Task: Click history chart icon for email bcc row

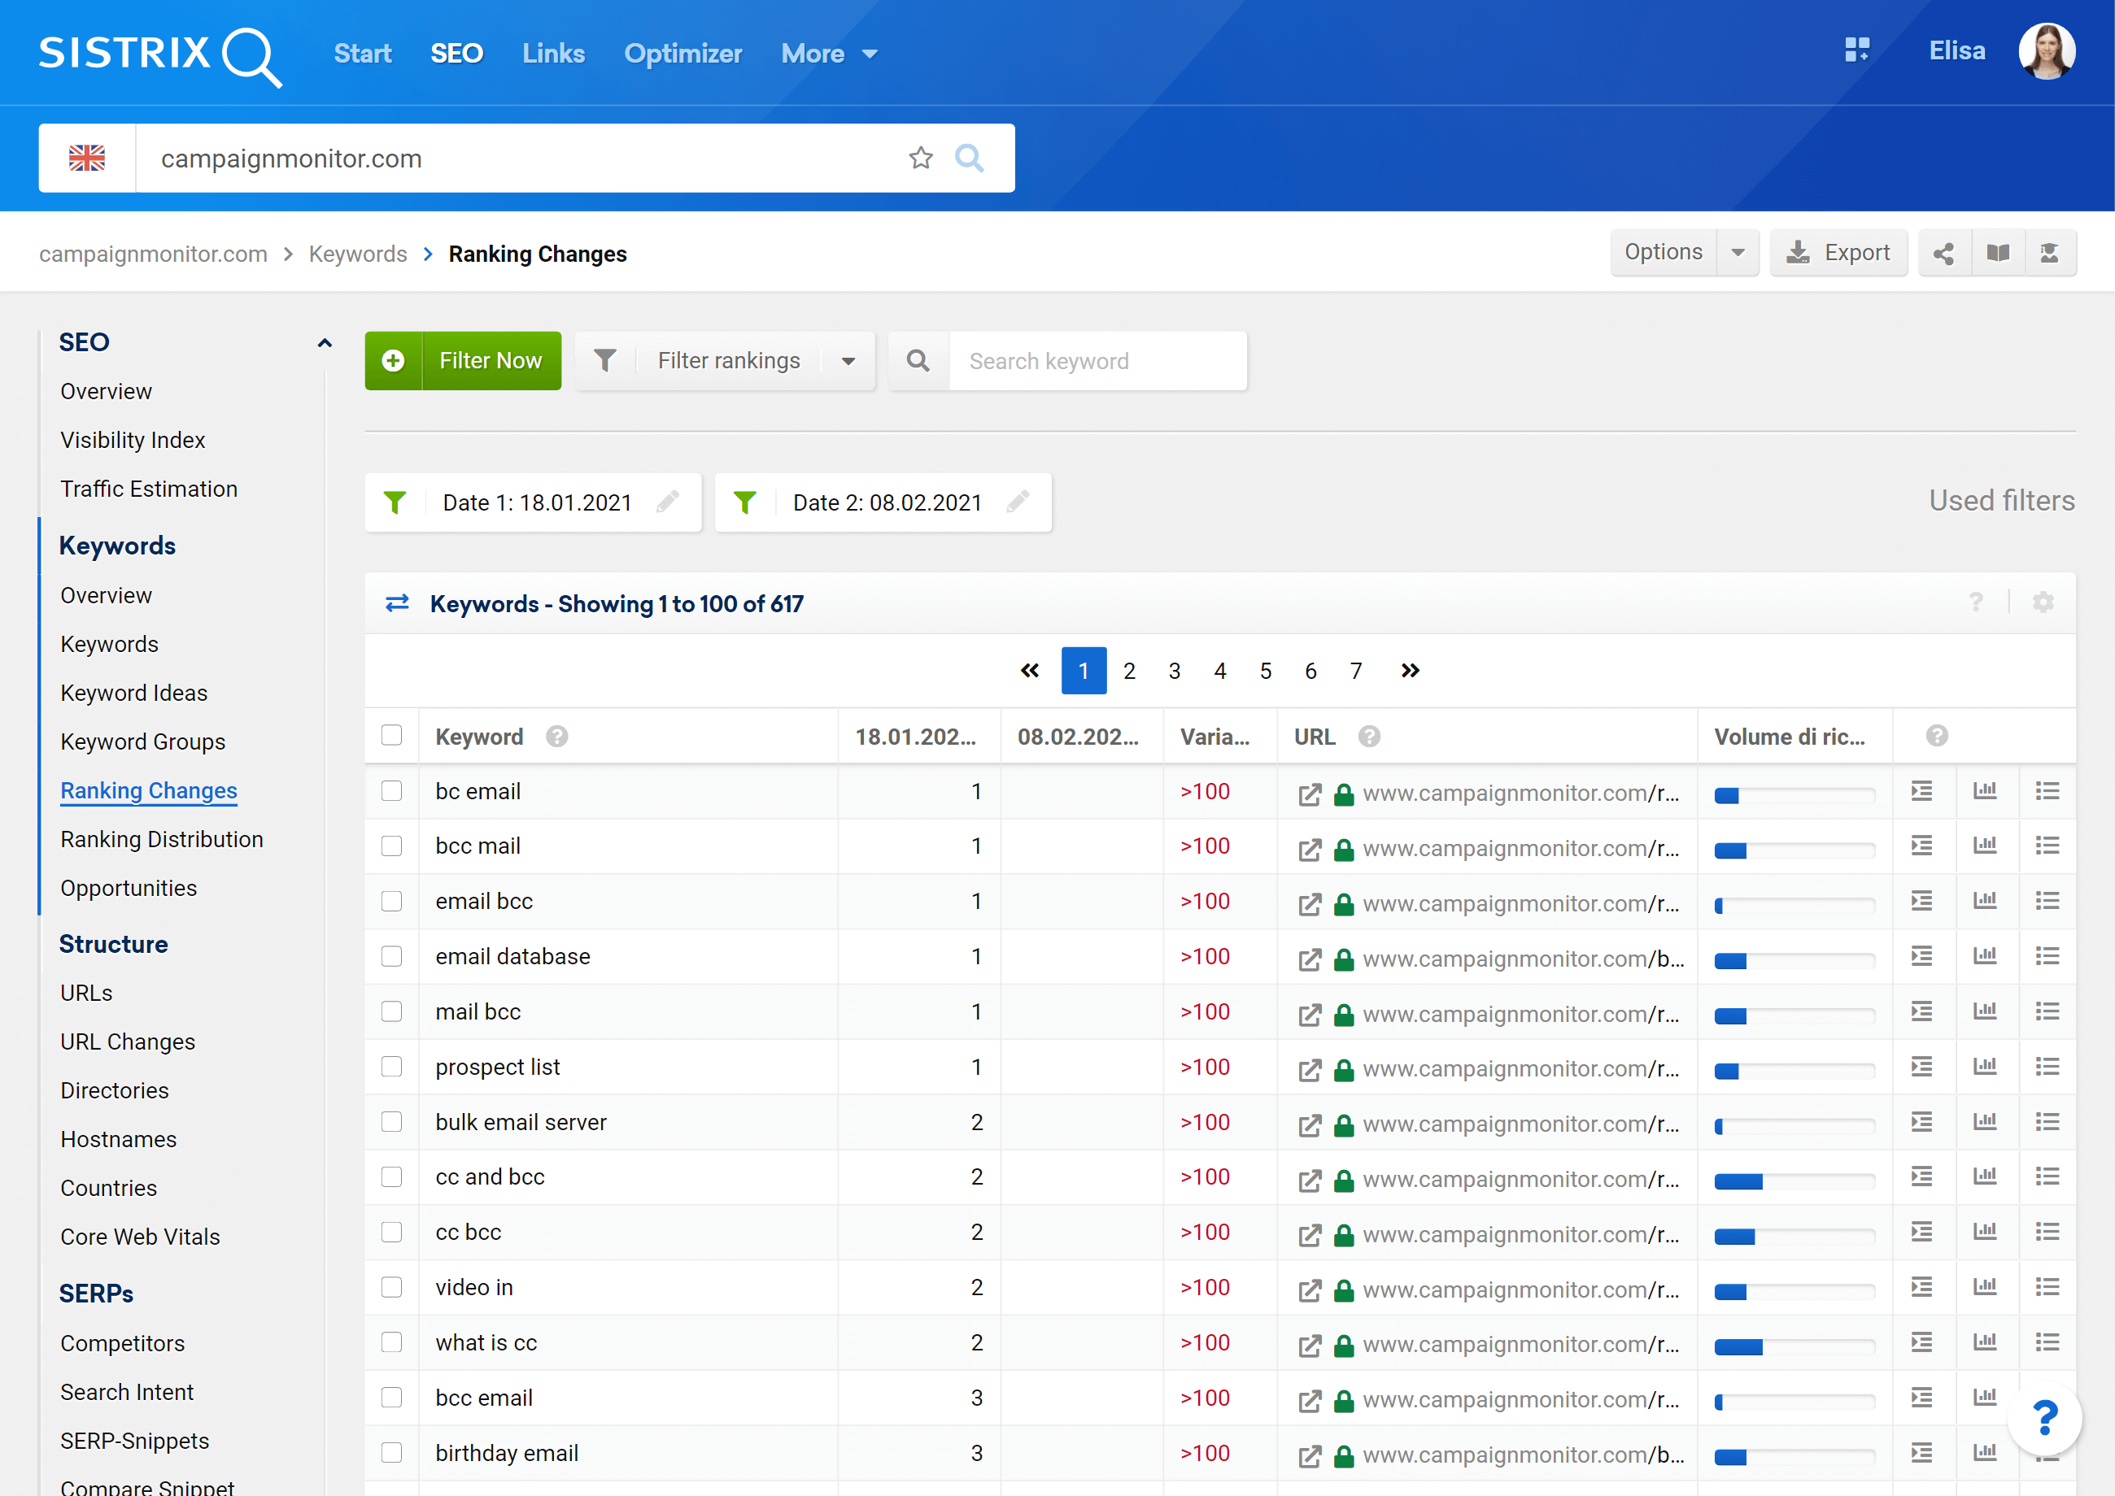Action: pyautogui.click(x=1985, y=901)
